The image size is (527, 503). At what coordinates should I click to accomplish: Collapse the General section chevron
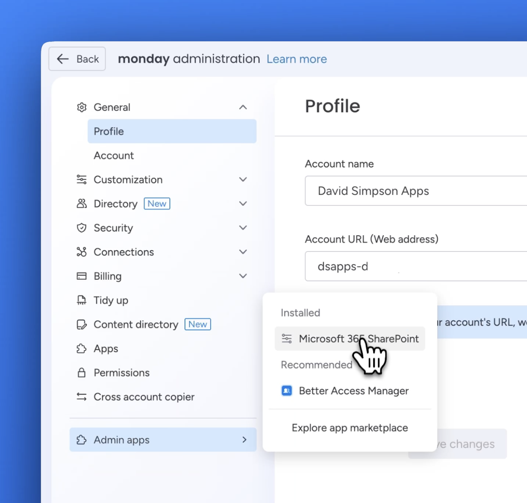pos(243,107)
